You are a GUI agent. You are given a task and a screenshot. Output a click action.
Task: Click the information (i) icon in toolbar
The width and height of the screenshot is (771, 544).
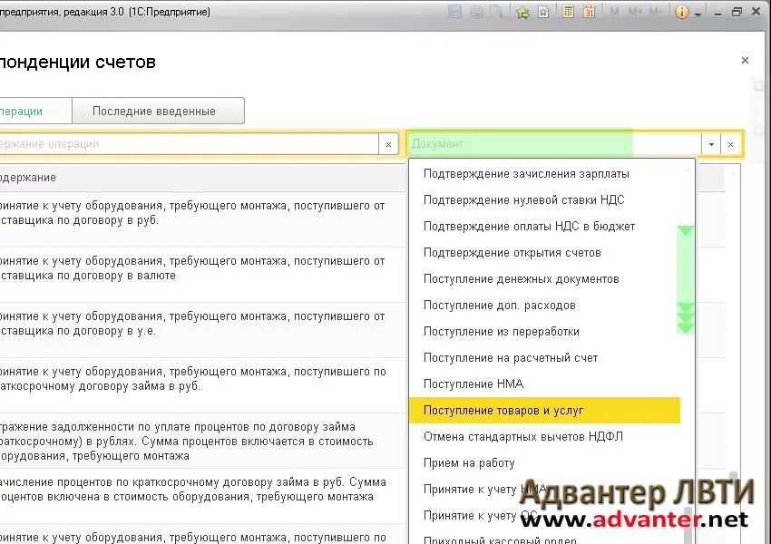(x=682, y=12)
